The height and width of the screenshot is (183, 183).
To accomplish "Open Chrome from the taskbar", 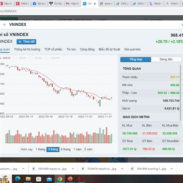I will (60, 179).
